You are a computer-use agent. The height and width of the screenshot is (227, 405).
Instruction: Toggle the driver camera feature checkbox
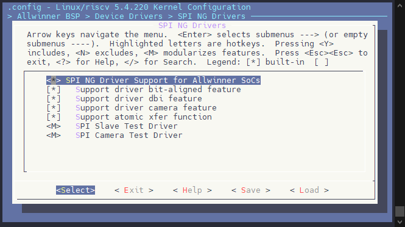click(54, 107)
